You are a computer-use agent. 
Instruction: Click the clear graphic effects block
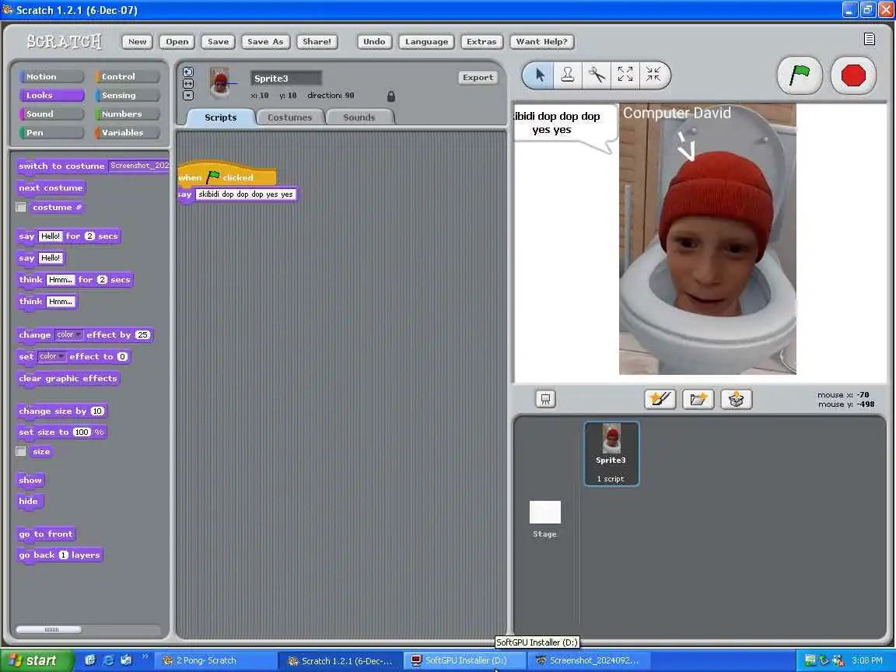tap(68, 379)
